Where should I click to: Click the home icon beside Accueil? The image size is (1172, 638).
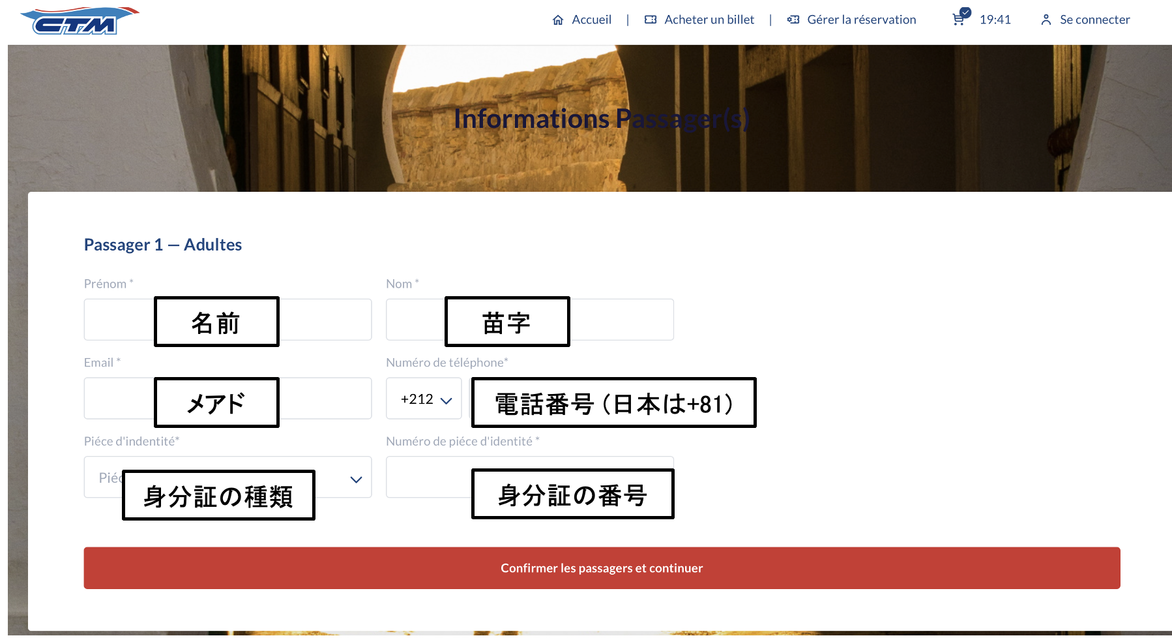558,20
